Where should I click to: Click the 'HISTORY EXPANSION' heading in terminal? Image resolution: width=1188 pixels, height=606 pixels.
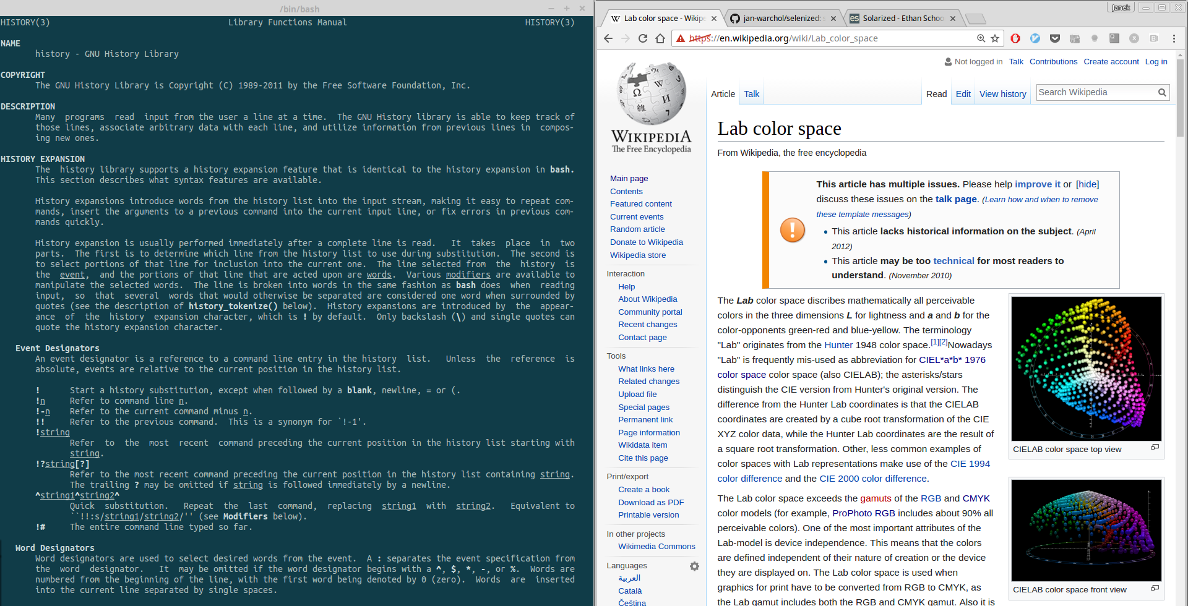pos(43,160)
